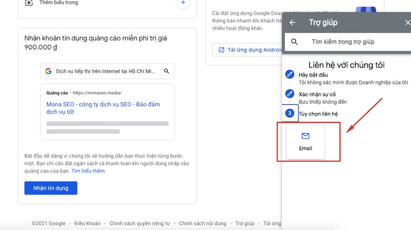The image size is (411, 230).
Task: Click the Bưu thiếp không đến text
Action: (x=323, y=102)
